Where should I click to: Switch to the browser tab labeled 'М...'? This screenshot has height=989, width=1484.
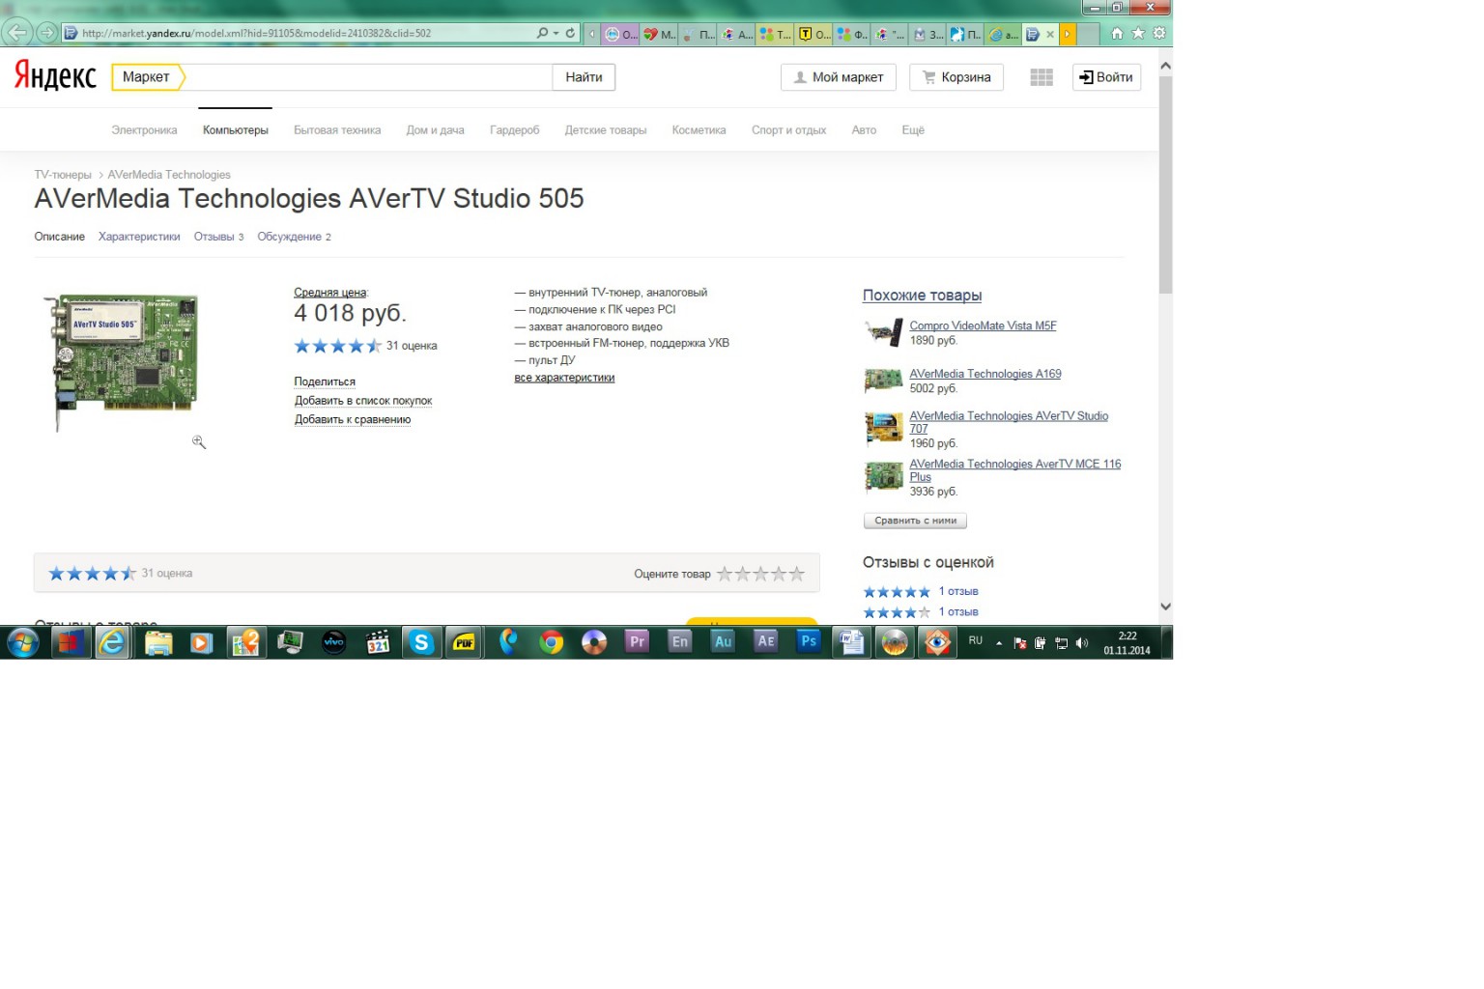660,34
